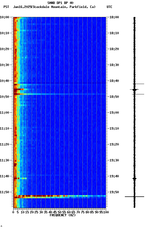Click the 90 Hz frequency axis label
The height and width of the screenshot is (229, 146).
[x=97, y=212]
